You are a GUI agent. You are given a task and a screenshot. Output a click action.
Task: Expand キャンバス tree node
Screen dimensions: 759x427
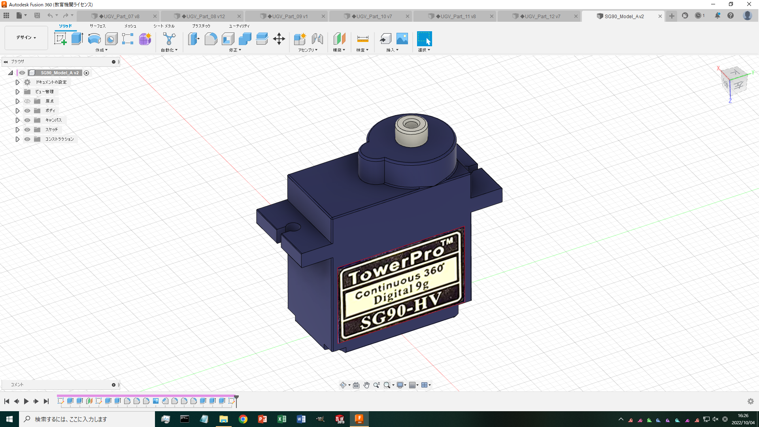tap(17, 120)
